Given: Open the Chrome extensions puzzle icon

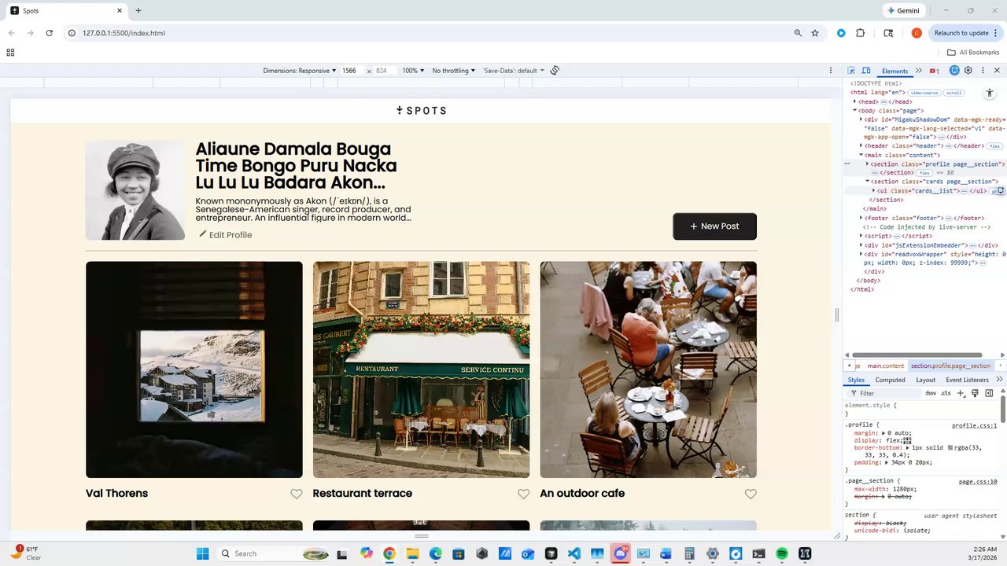Looking at the screenshot, I should tap(860, 33).
